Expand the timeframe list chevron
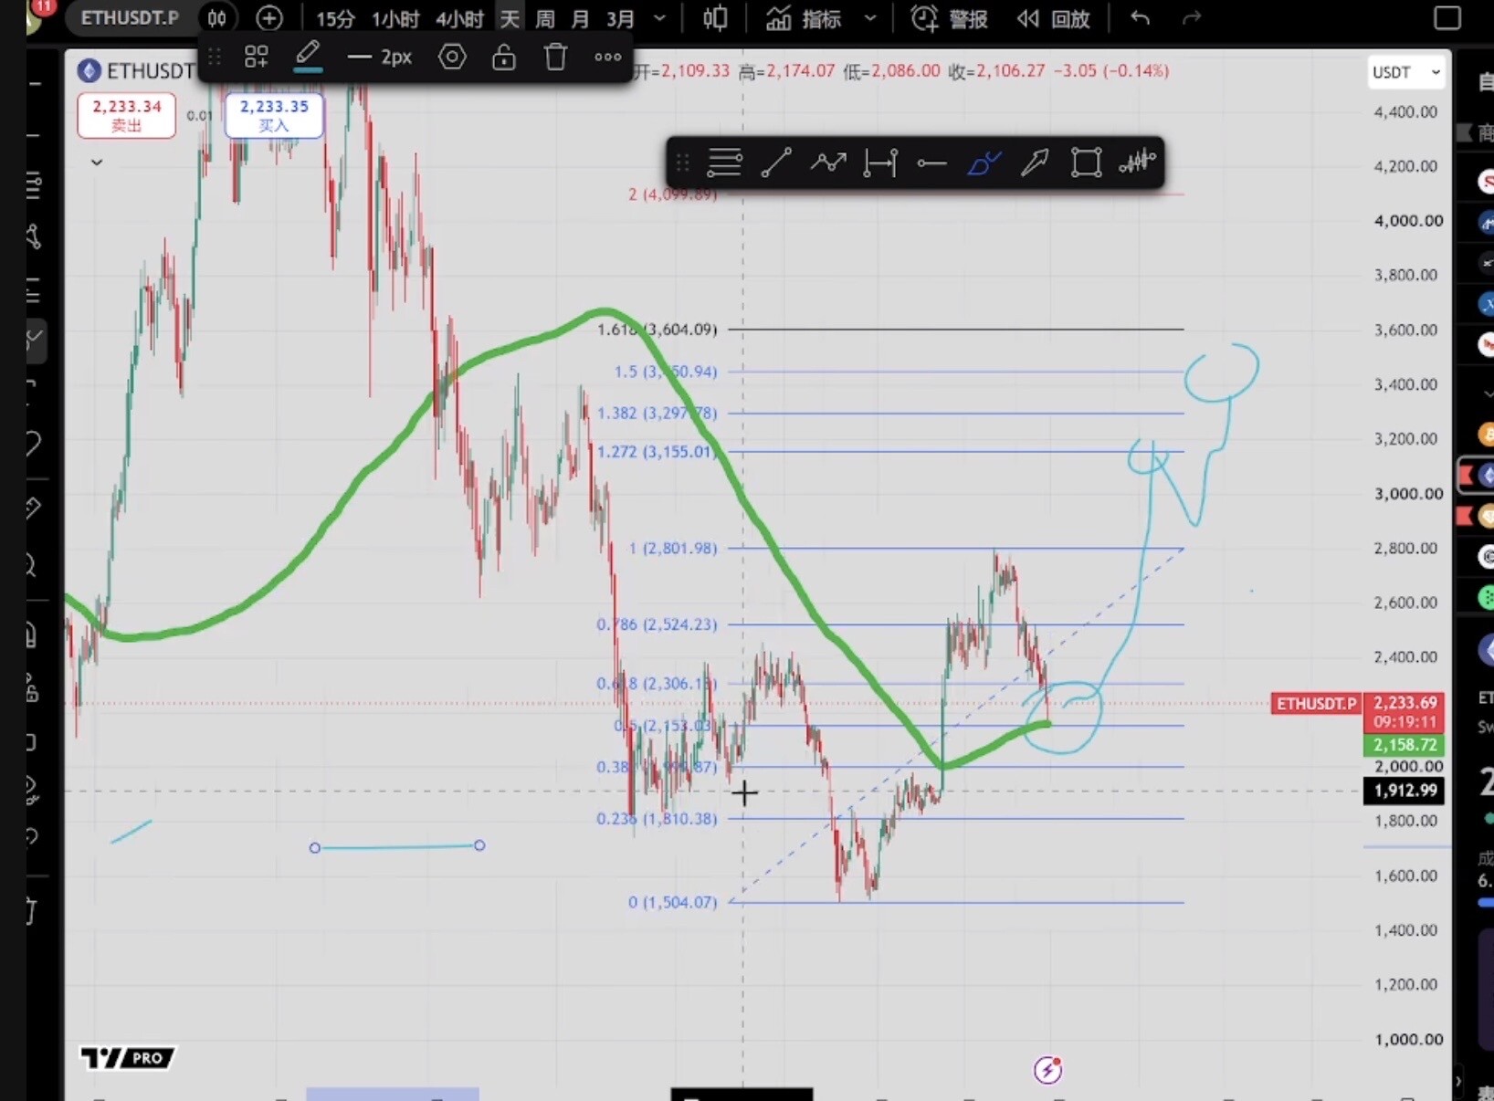Screen dimensions: 1494x1101 pos(659,18)
